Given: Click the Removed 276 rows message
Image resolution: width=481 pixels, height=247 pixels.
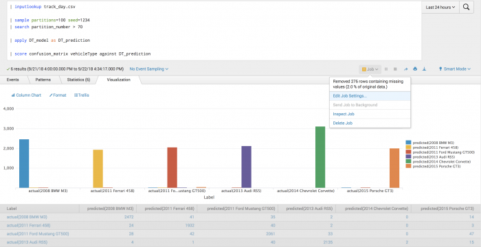Looking at the screenshot, I should pyautogui.click(x=368, y=84).
